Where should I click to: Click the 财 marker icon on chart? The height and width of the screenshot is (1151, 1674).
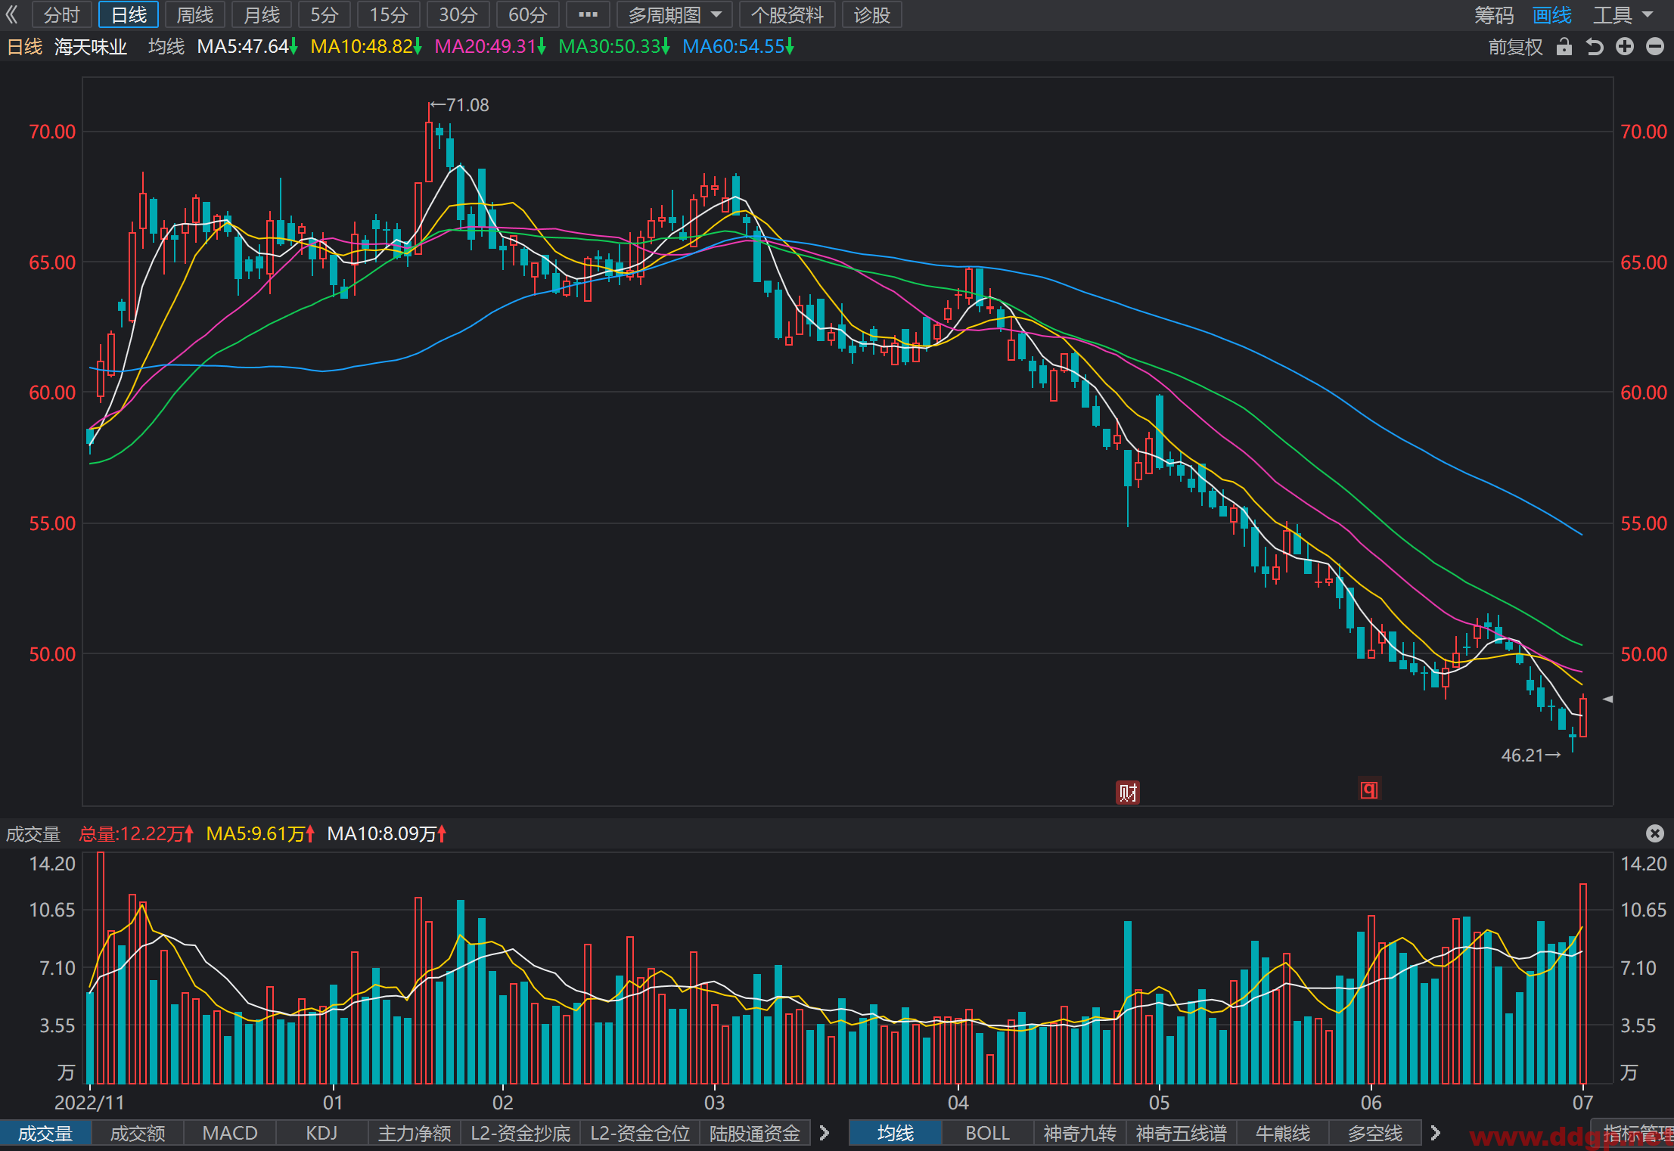(1128, 793)
